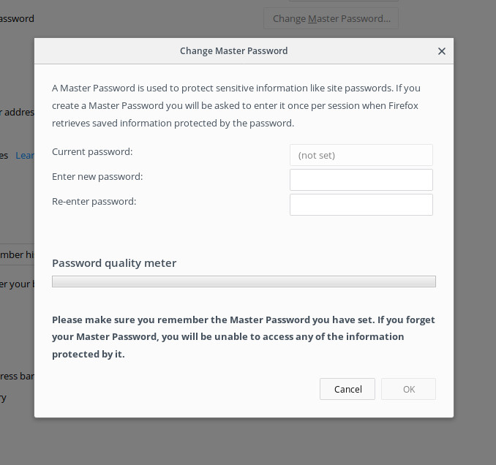
Task: Open the partially visible Learn more link
Action: pyautogui.click(x=24, y=155)
